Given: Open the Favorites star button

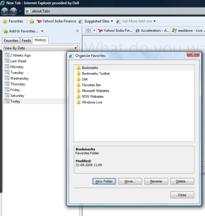Looking at the screenshot, I should (13, 21).
